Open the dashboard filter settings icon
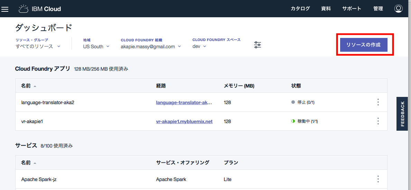Viewport: 411px width, 190px height. (x=258, y=45)
